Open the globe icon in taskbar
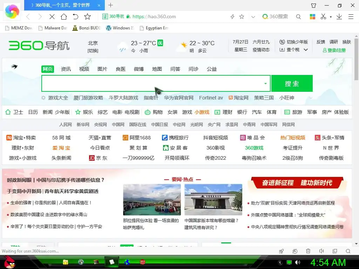The height and width of the screenshot is (269, 359). (127, 262)
